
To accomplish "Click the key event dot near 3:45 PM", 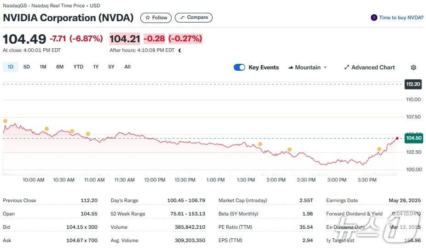I will 379,149.
